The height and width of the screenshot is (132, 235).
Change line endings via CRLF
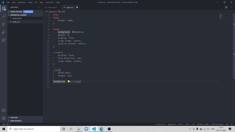point(187,124)
